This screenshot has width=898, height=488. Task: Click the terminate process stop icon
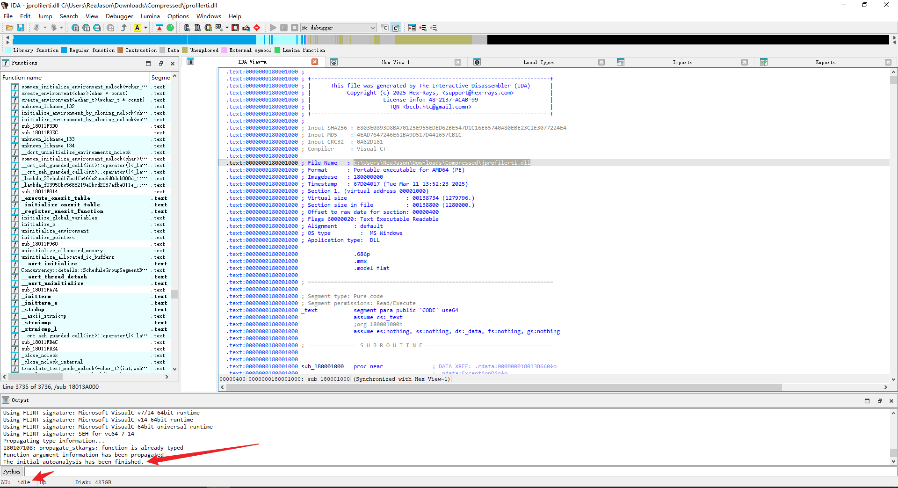click(x=295, y=28)
